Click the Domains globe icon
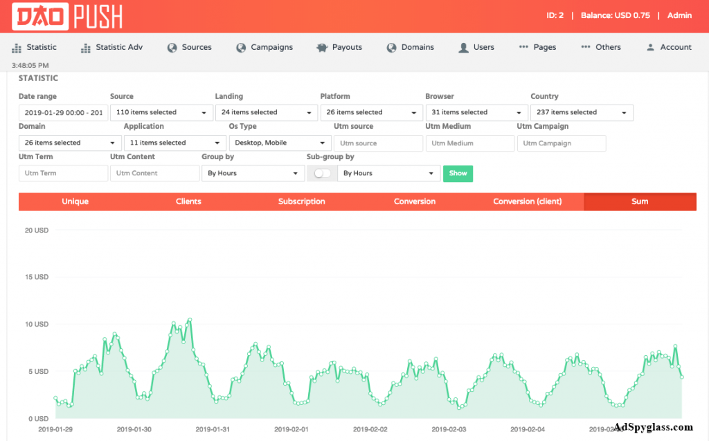This screenshot has width=709, height=441. pyautogui.click(x=392, y=48)
